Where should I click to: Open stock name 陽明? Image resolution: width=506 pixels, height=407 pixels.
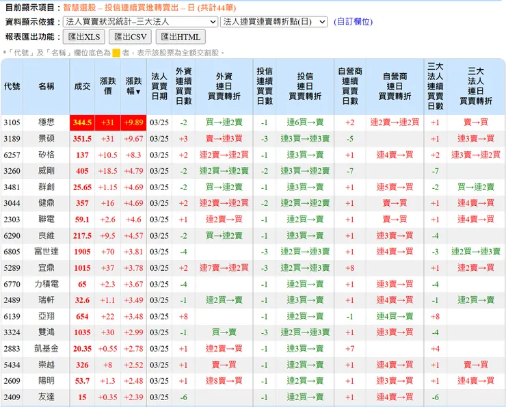coord(46,381)
